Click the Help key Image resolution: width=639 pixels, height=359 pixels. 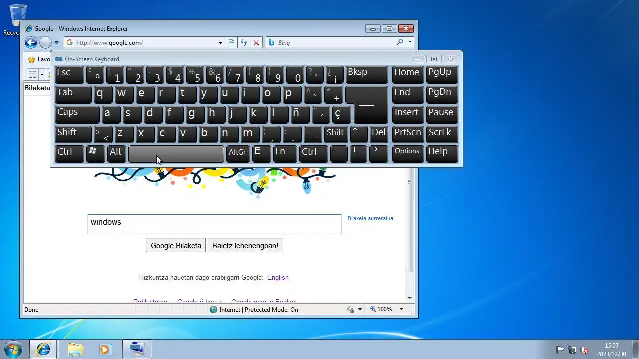[442, 154]
